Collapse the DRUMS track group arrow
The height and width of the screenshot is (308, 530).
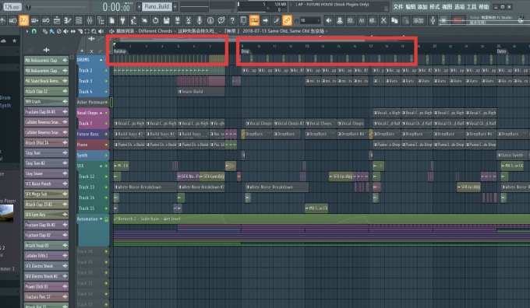pyautogui.click(x=101, y=60)
